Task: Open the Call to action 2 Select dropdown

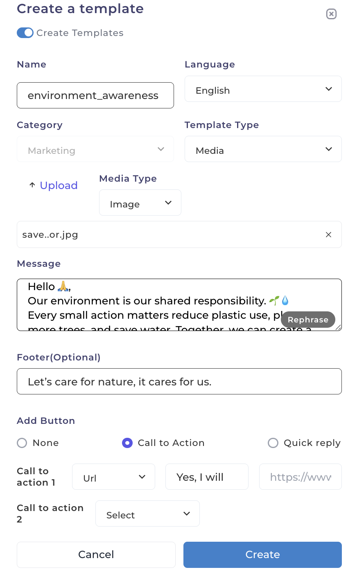Action: pos(147,513)
